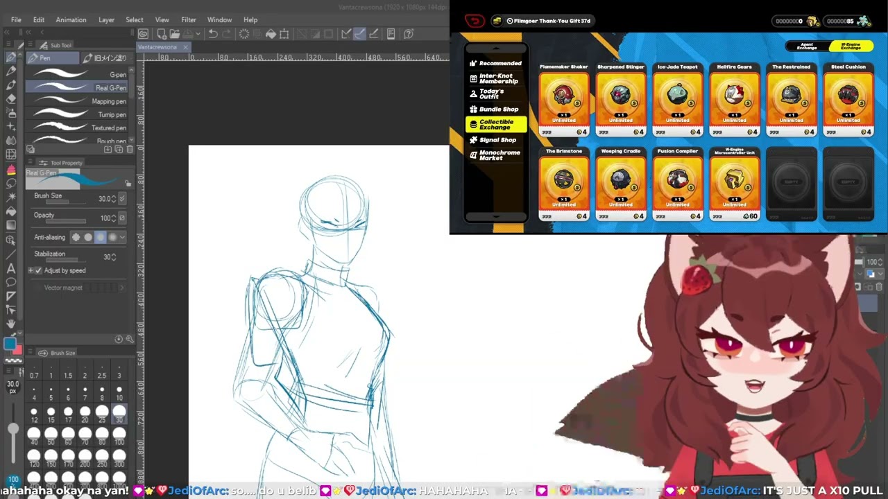Select the Eraser tool in the tool palette
The image size is (888, 499).
click(11, 99)
